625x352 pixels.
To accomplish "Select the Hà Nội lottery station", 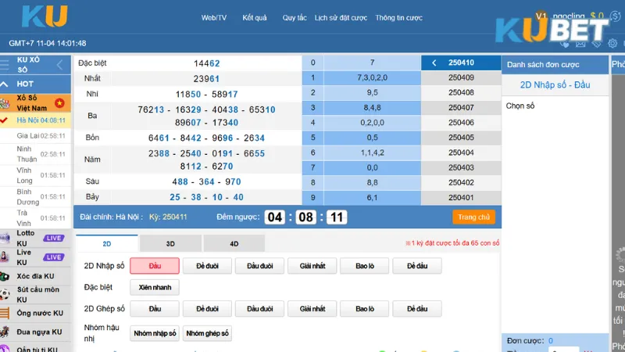I will (35, 120).
